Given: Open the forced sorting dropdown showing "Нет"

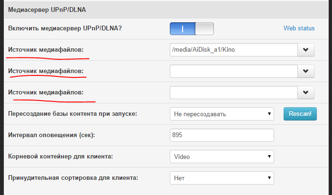Looking at the screenshot, I should [x=221, y=178].
